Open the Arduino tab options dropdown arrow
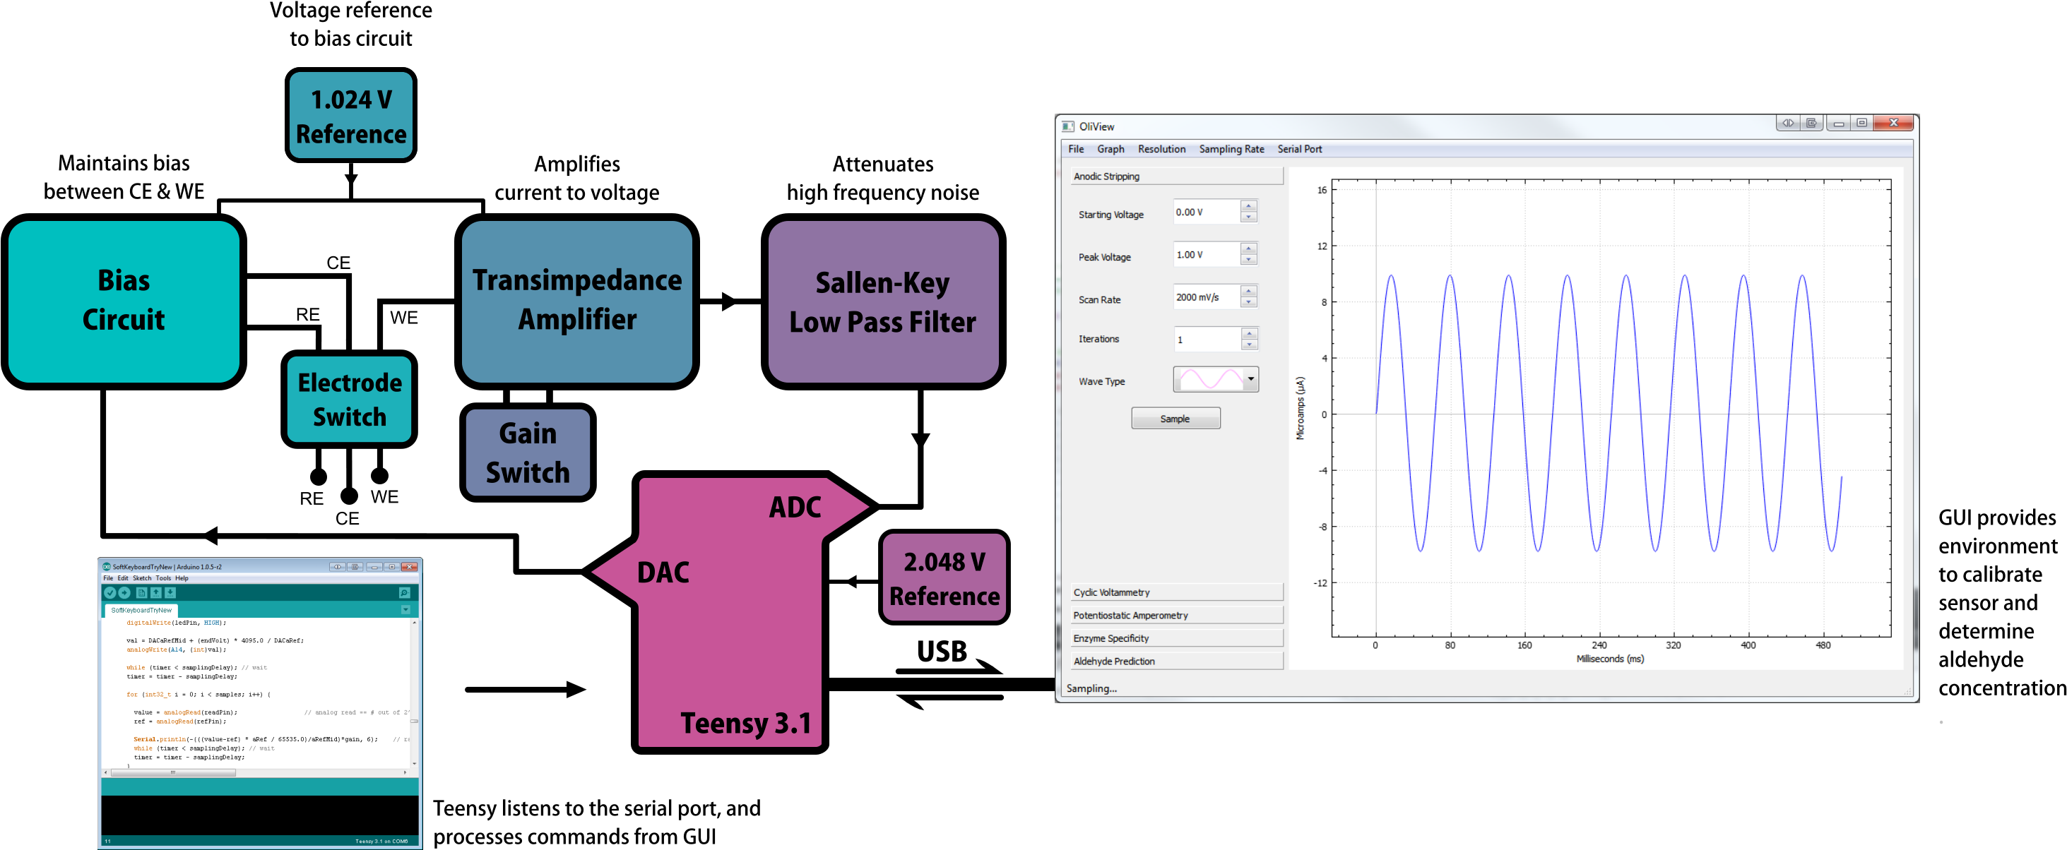 (405, 610)
